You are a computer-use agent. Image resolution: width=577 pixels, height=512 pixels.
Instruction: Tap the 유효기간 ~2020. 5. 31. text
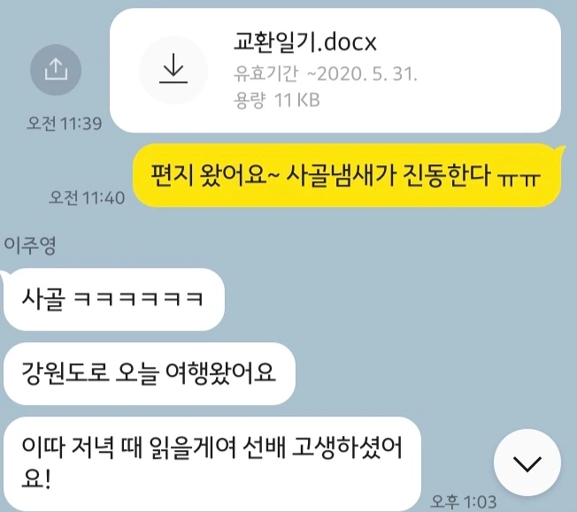pyautogui.click(x=326, y=74)
